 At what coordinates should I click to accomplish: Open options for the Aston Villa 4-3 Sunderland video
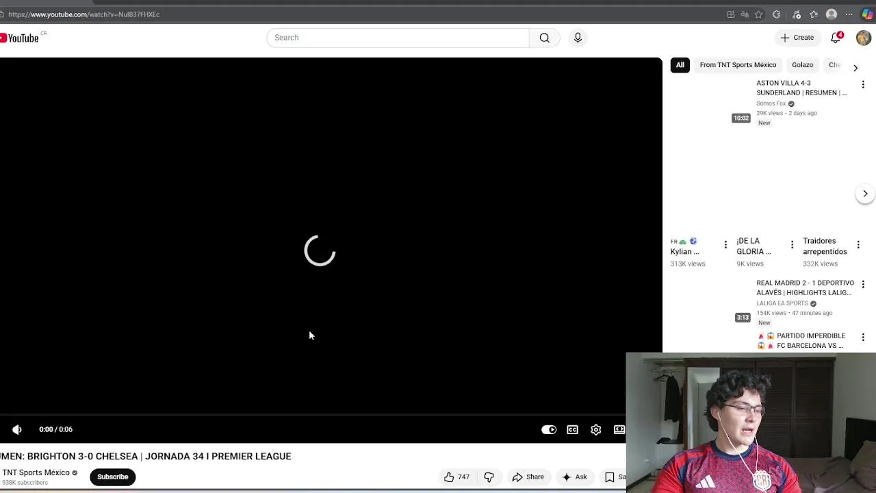(x=863, y=84)
